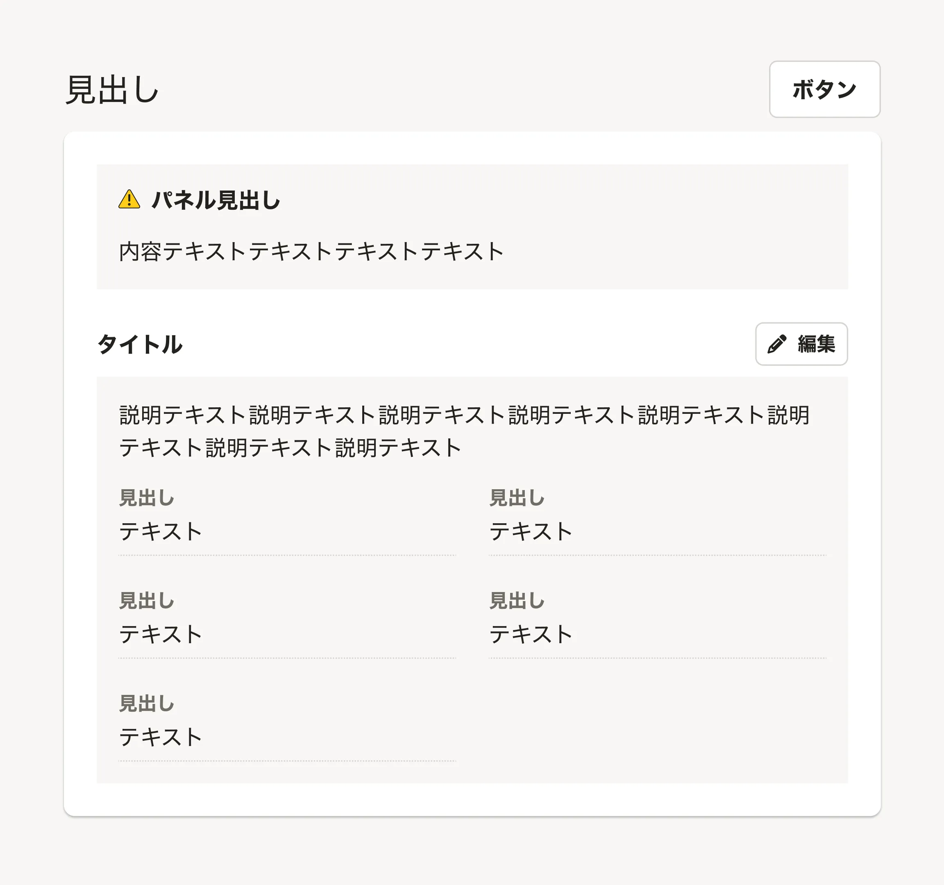
Task: Click テキスト value in first row, right column
Action: click(531, 531)
